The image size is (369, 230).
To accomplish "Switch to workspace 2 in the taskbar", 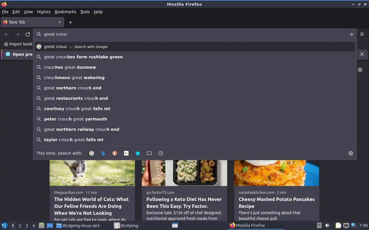I will tap(20, 226).
